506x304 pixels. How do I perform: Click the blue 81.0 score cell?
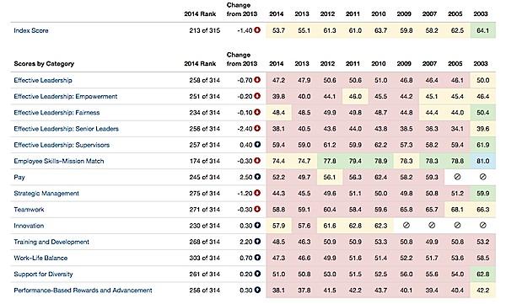click(482, 161)
